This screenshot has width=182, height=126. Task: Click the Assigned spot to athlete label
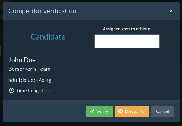coord(127,29)
